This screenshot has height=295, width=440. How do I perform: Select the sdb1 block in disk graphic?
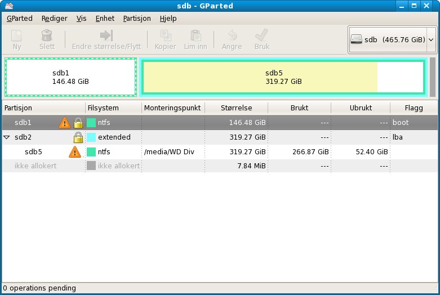point(71,77)
